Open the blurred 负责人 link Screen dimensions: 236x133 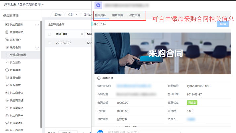191,119
